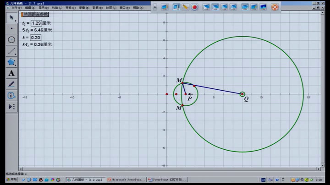The image size is (330, 185).
Task: Click the 动画距离参数 animation button
Action: 35,14
